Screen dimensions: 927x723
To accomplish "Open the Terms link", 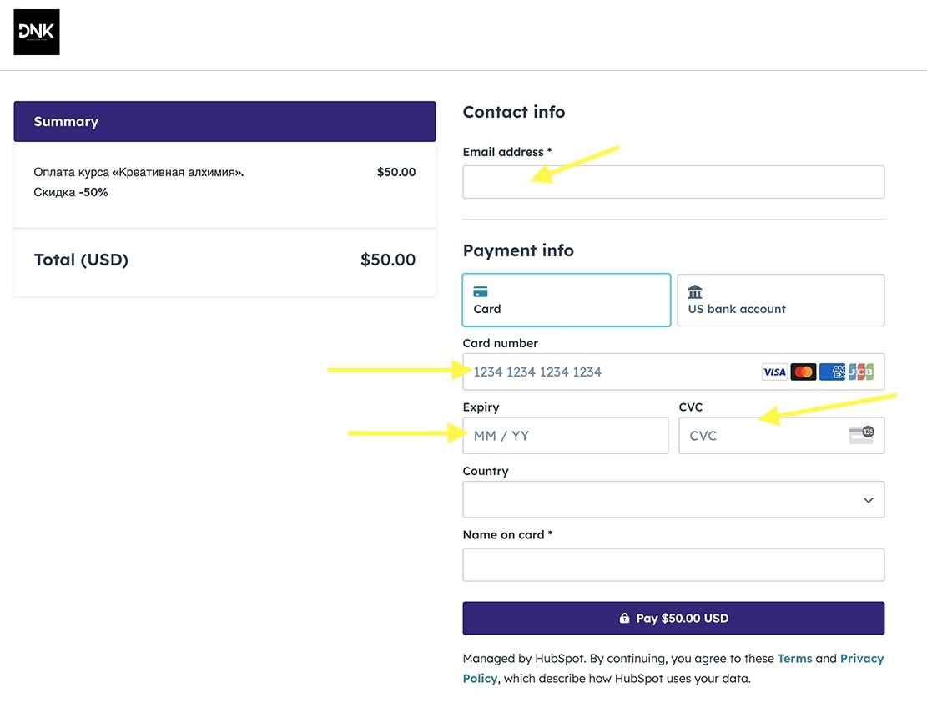I will pos(794,659).
